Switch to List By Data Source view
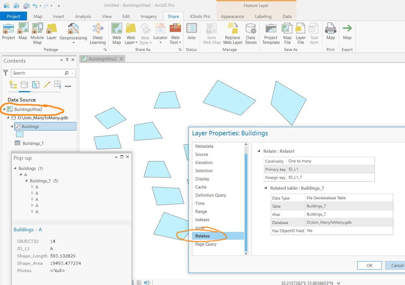405x285 pixels. [24, 84]
